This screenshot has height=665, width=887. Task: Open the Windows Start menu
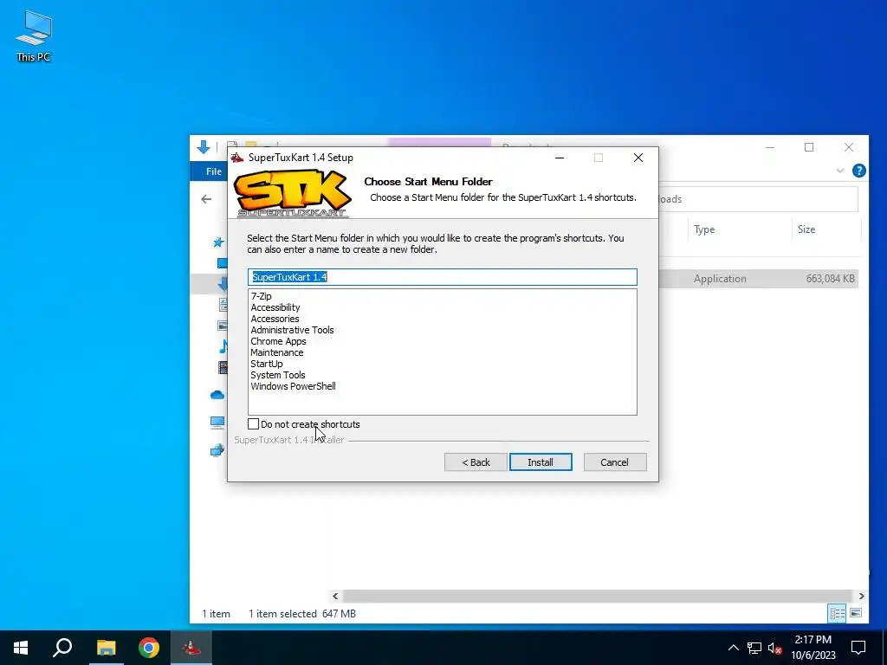click(21, 648)
